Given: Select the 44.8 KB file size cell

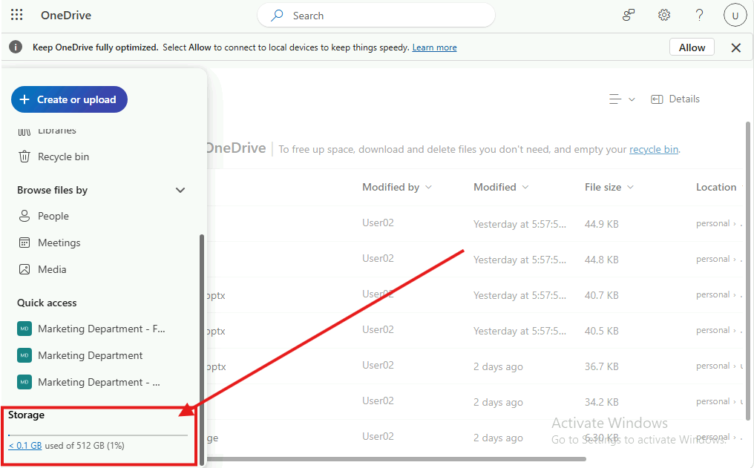Looking at the screenshot, I should coord(602,260).
